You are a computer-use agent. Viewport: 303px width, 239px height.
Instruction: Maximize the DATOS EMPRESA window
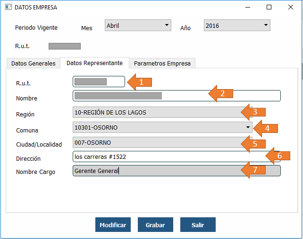[269, 8]
